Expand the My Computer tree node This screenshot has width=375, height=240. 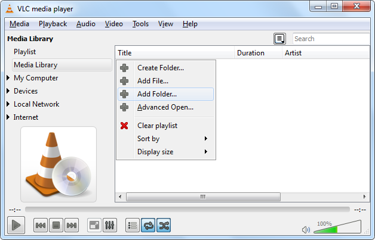[x=8, y=78]
